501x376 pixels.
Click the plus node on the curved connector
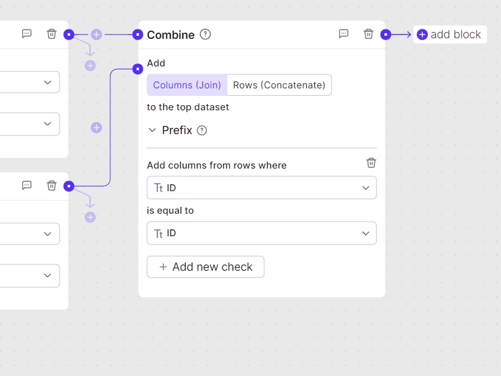96,128
